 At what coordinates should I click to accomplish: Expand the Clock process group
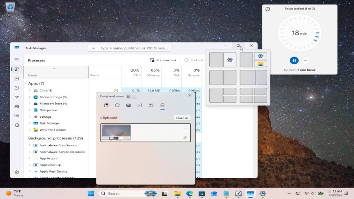click(29, 90)
